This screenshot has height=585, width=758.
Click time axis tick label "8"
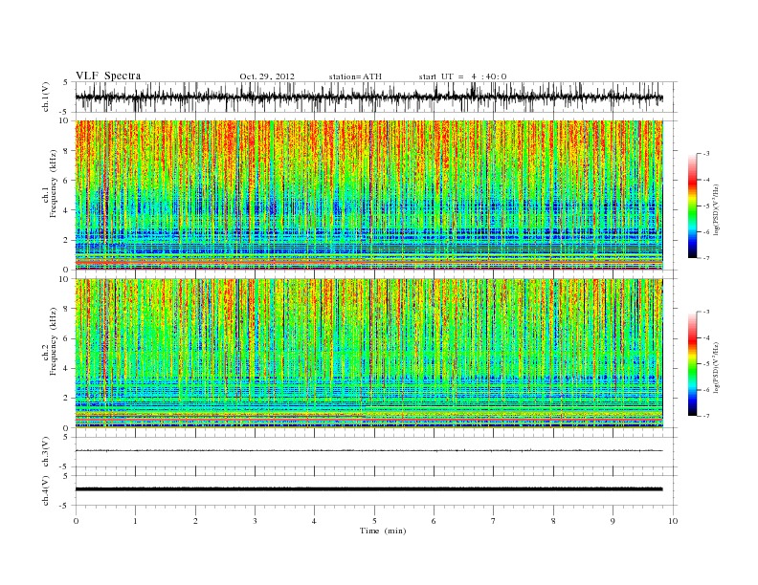(x=553, y=521)
